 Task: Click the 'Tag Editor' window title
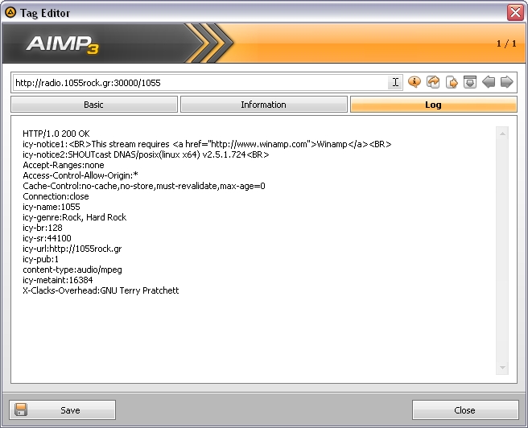[x=45, y=13]
